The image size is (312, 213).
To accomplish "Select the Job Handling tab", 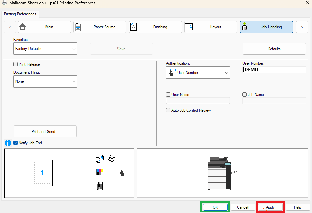I will point(267,27).
